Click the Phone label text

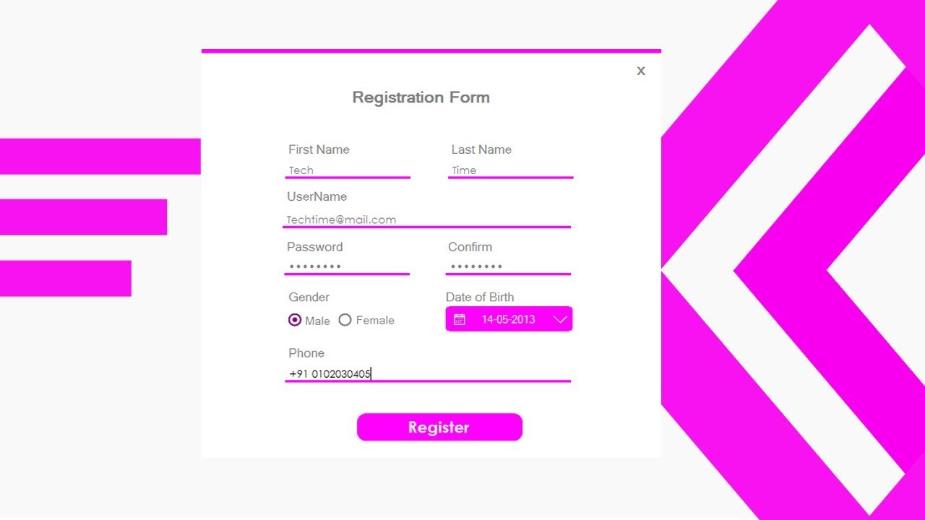[x=306, y=353]
